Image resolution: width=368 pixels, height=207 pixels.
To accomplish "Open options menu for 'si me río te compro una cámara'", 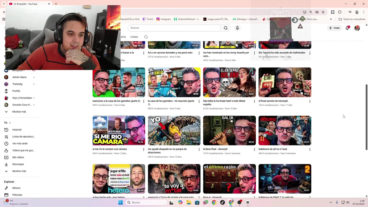I will [x=144, y=149].
